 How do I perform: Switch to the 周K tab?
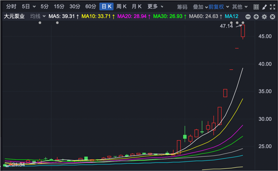tap(121, 7)
